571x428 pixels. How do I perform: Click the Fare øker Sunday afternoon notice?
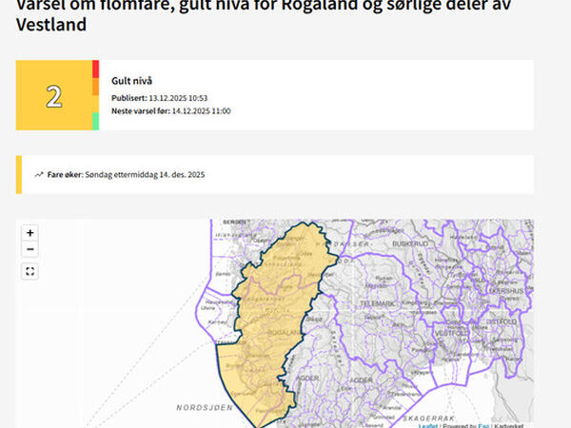[126, 175]
